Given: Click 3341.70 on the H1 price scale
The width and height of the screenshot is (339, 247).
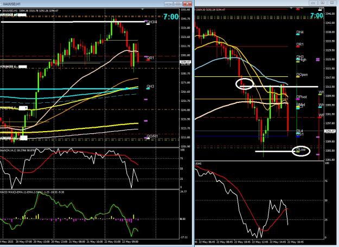Looking at the screenshot, I should coord(186,19).
